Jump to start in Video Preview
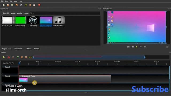Viewport: 171px width, 96px height. click(128, 47)
